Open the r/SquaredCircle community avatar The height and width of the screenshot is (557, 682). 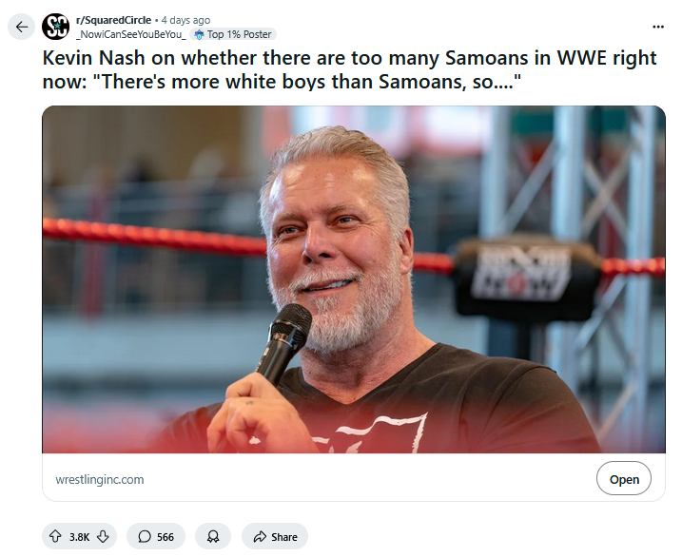point(56,27)
